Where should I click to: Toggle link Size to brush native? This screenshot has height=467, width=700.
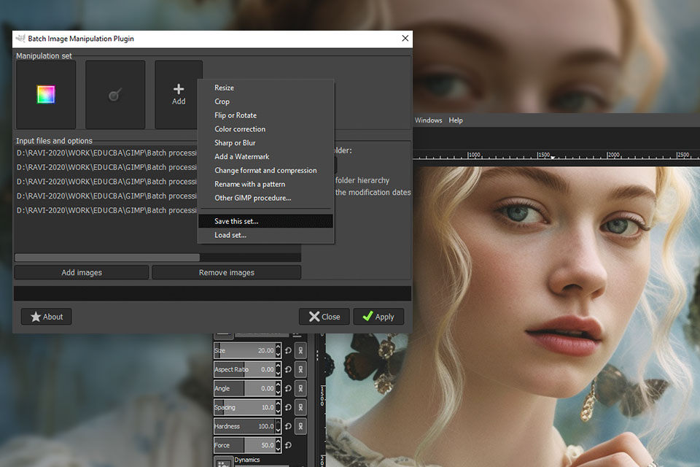(x=301, y=351)
